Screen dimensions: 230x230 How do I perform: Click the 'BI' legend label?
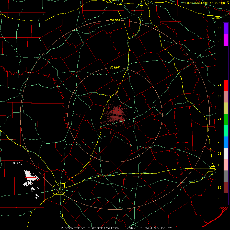tap(219, 188)
